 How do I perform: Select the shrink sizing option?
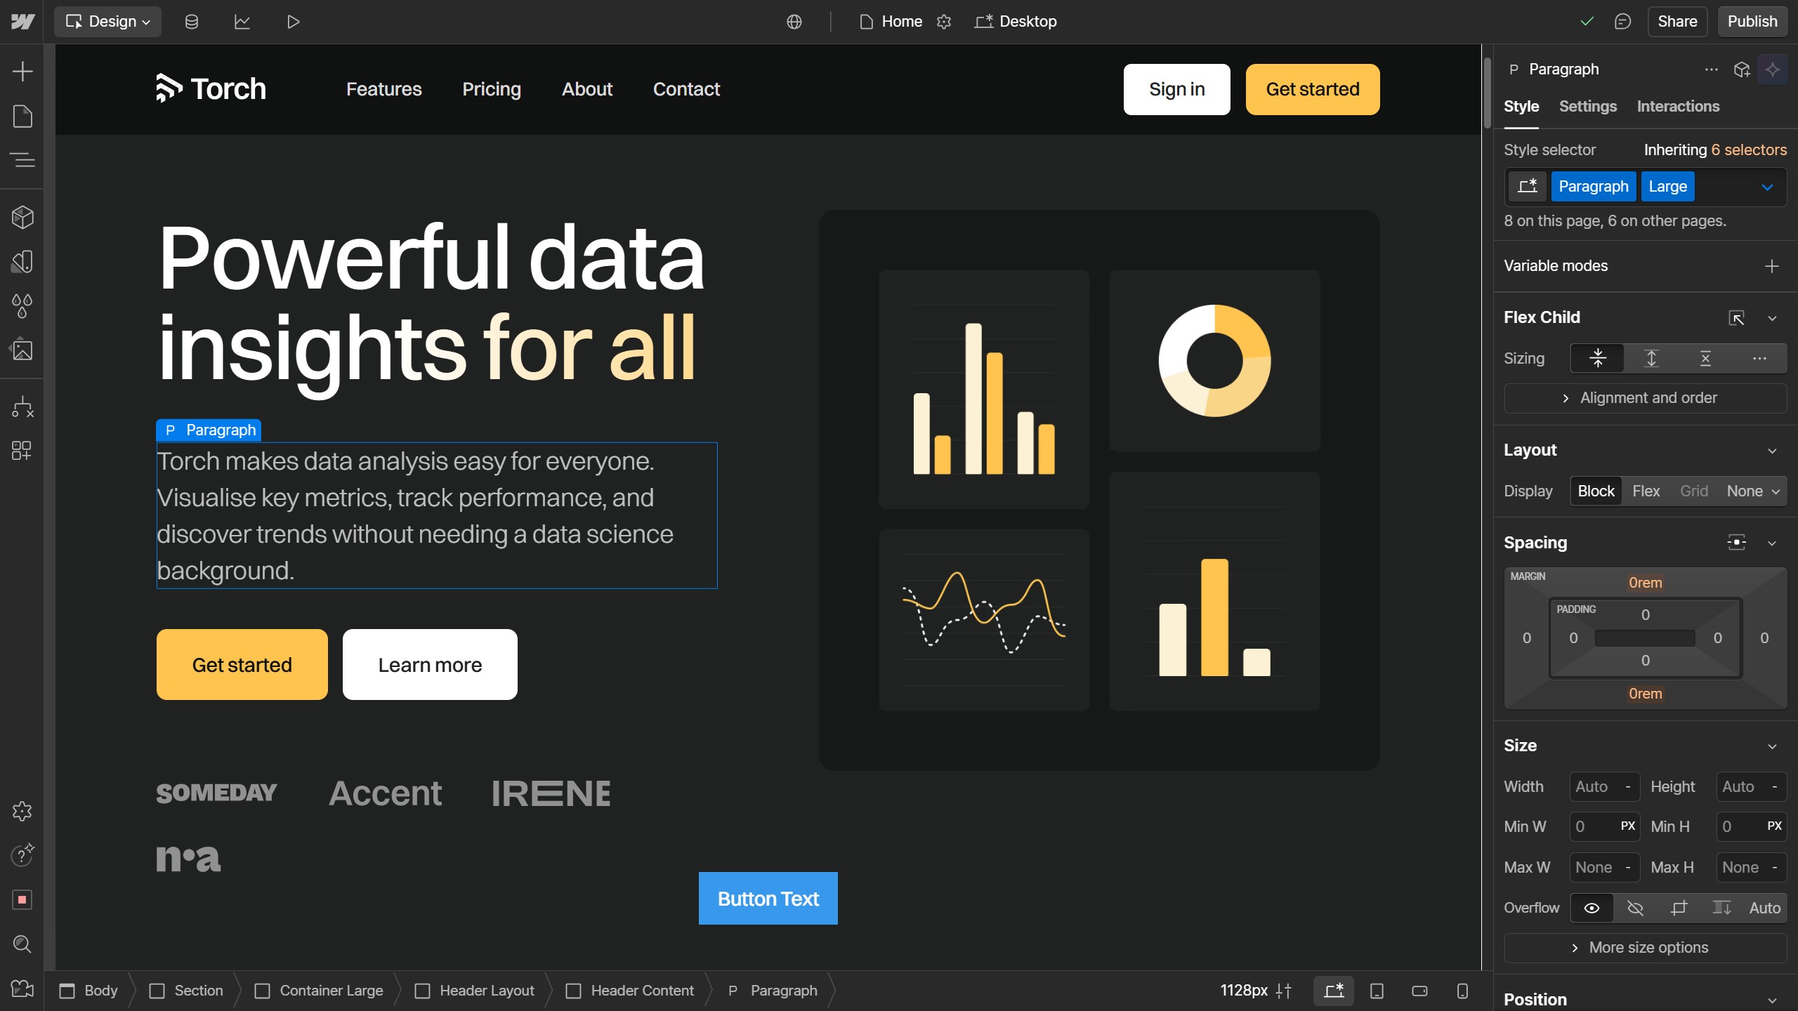pos(1598,358)
